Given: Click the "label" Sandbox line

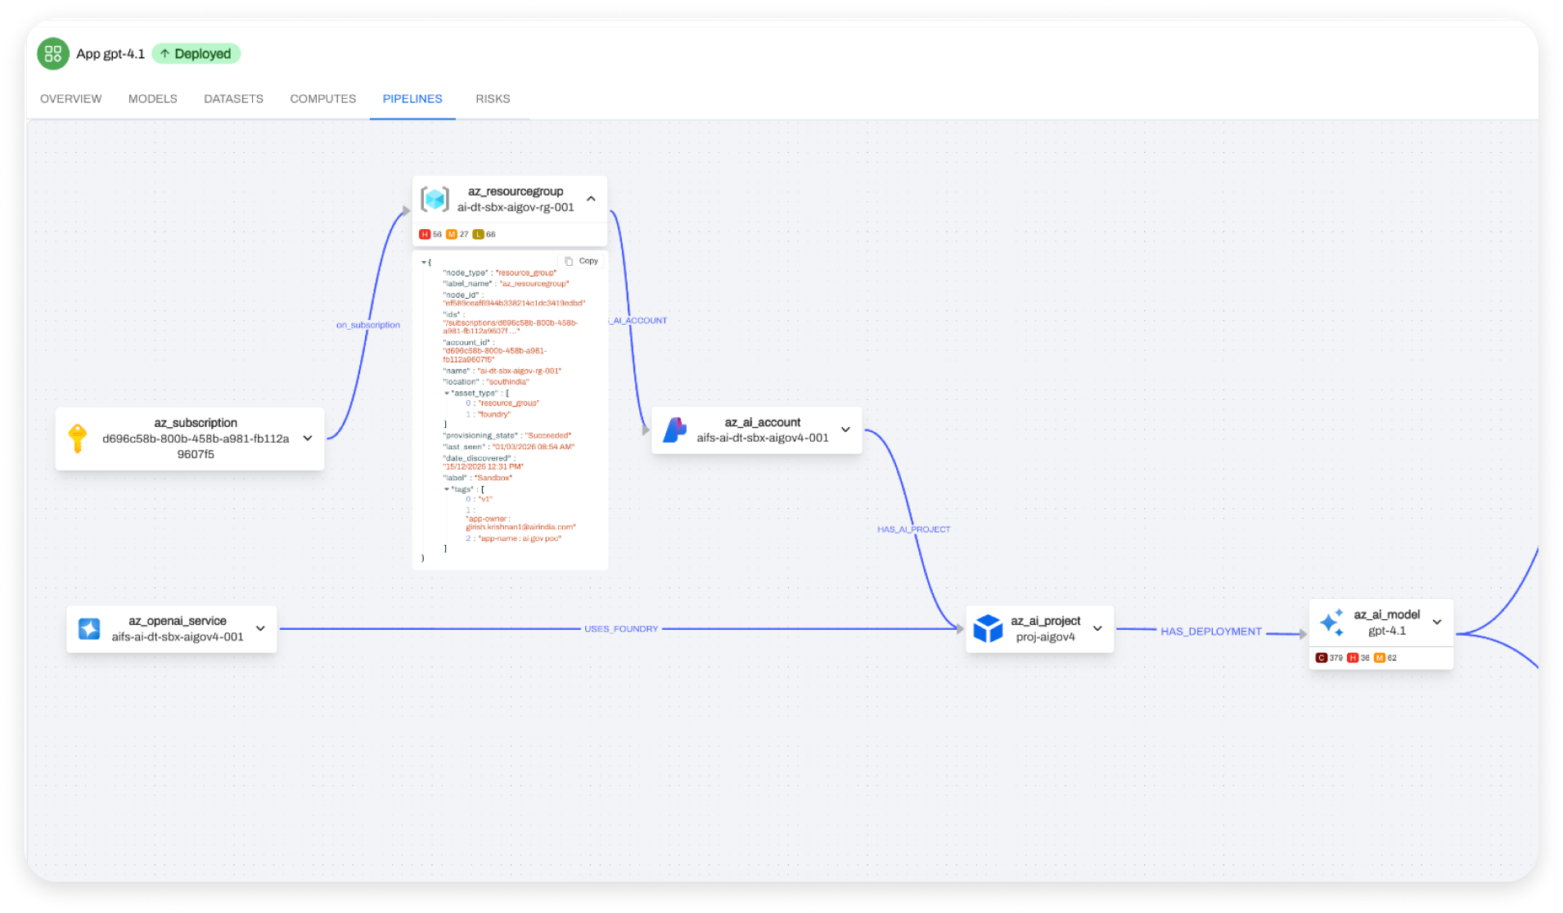Looking at the screenshot, I should tap(478, 479).
